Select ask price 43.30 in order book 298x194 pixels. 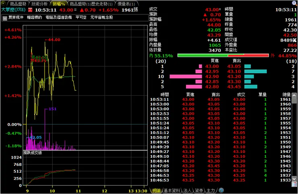234,82
